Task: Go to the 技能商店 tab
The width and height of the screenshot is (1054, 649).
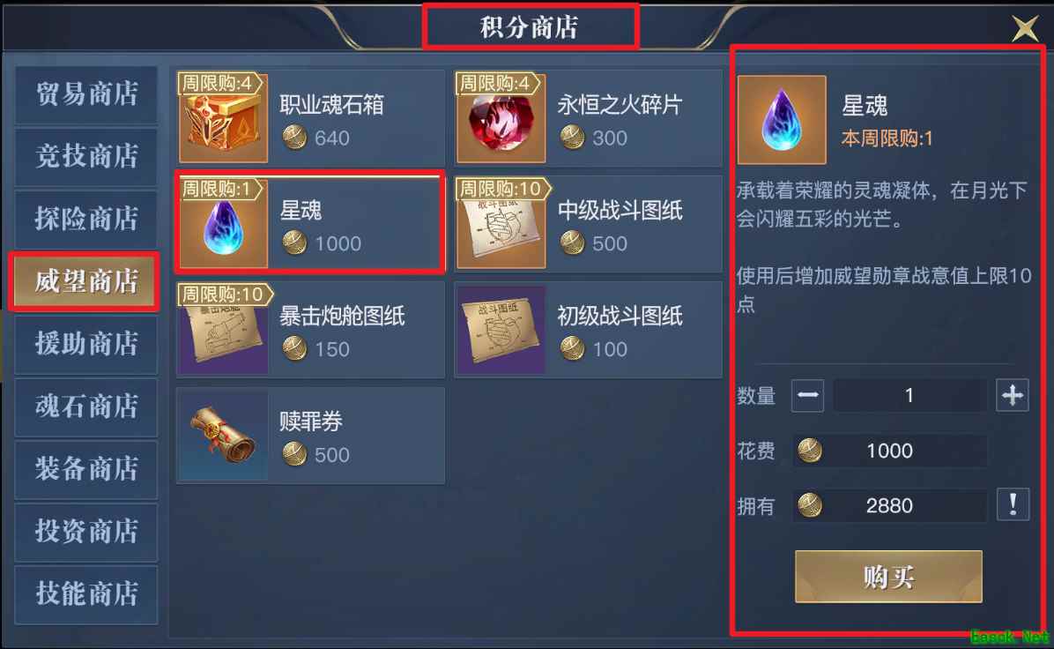Action: pos(86,594)
